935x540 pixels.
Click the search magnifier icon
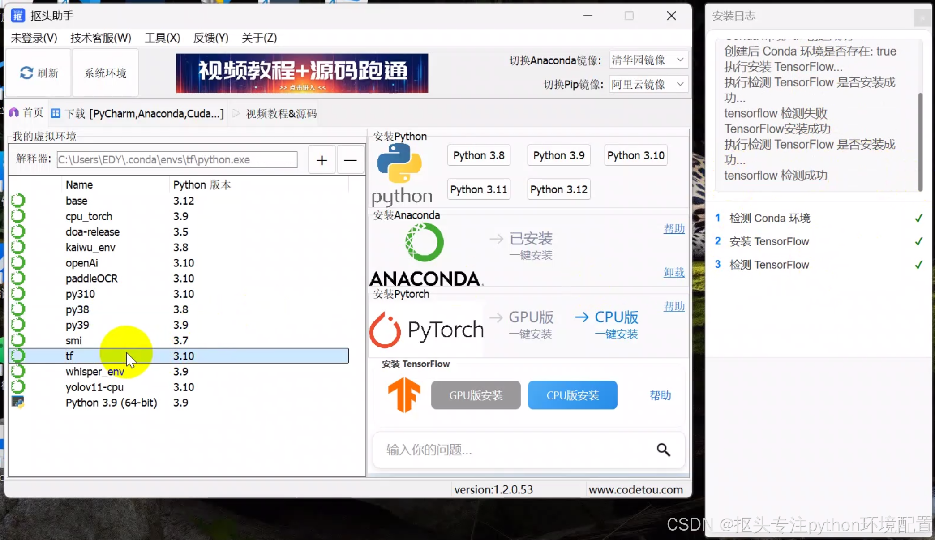point(663,450)
